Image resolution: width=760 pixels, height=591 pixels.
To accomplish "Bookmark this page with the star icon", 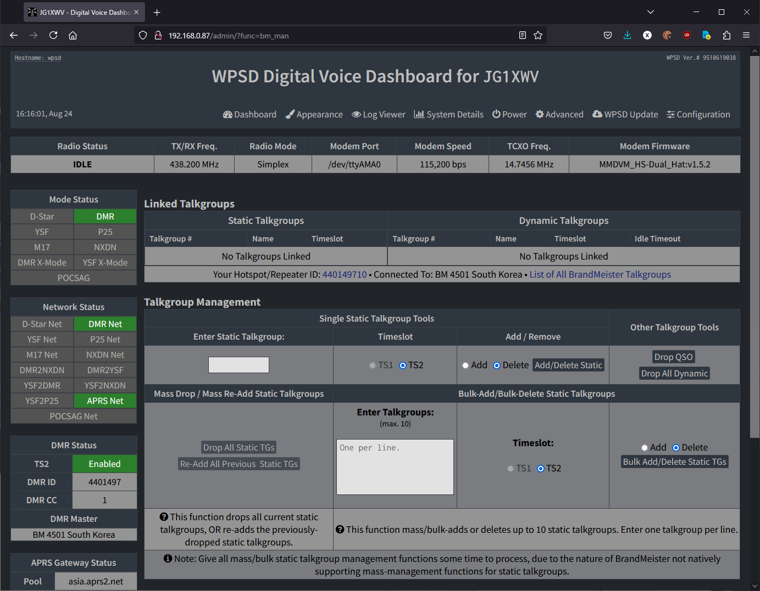I will pos(538,35).
